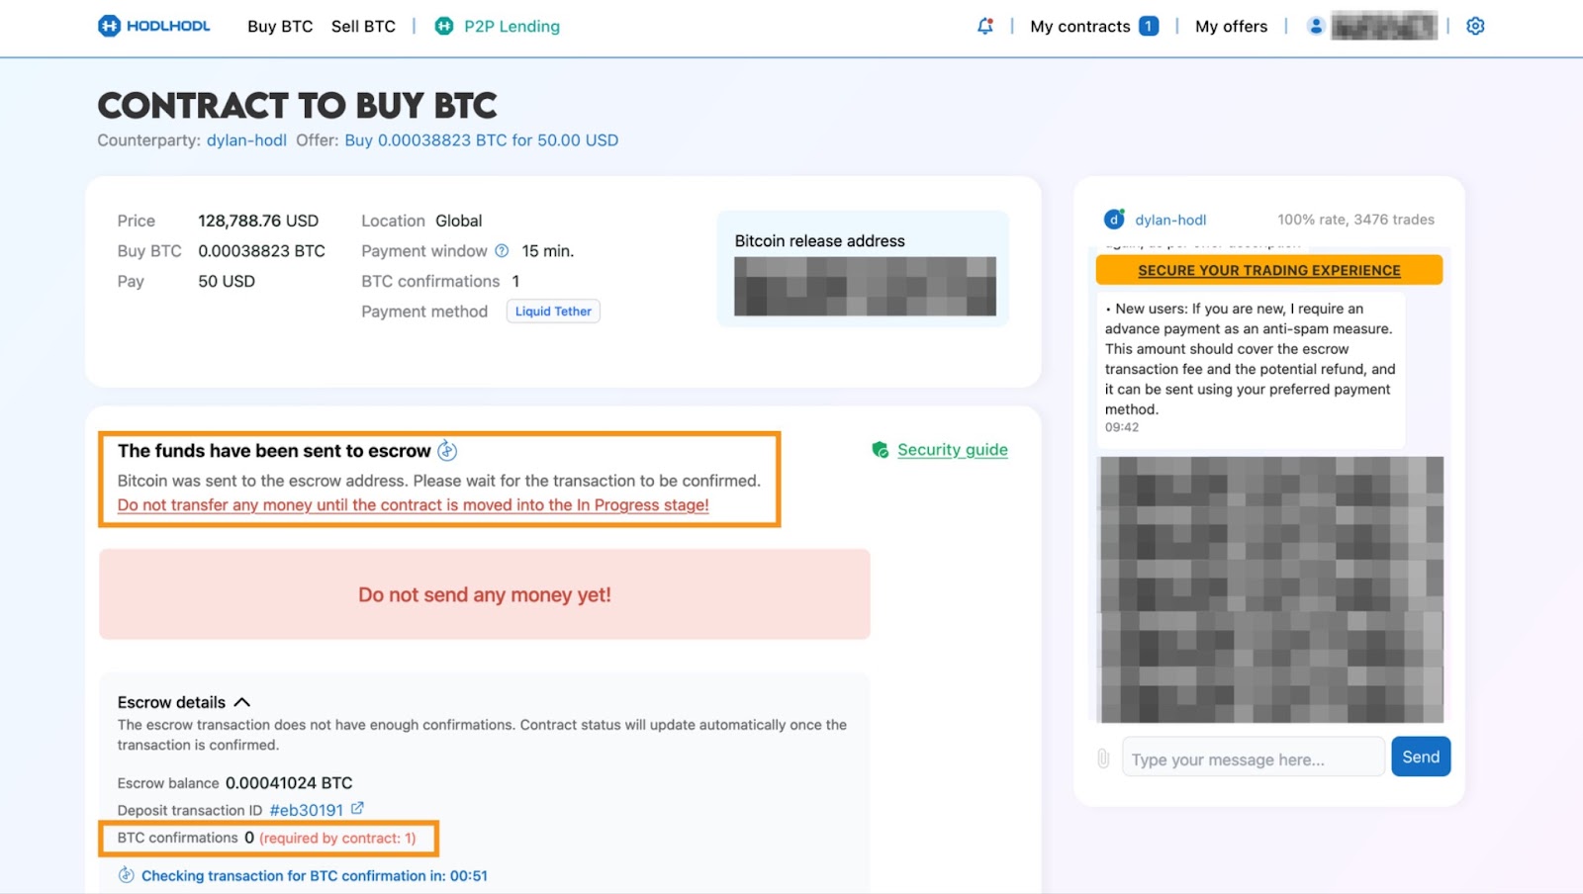Click the blurred chat message image
1583x894 pixels.
tap(1271, 589)
